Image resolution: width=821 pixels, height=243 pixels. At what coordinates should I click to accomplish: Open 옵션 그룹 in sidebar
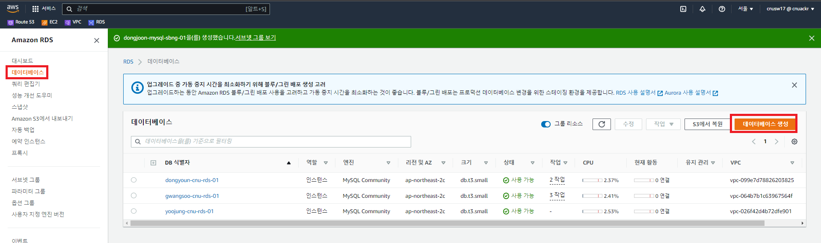click(x=23, y=203)
